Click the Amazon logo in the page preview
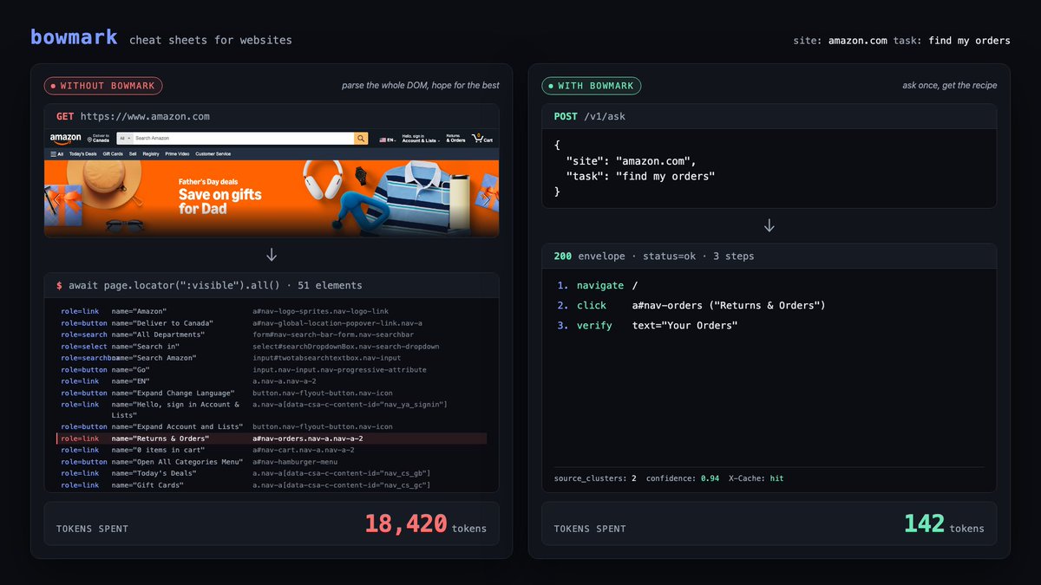 click(x=65, y=138)
